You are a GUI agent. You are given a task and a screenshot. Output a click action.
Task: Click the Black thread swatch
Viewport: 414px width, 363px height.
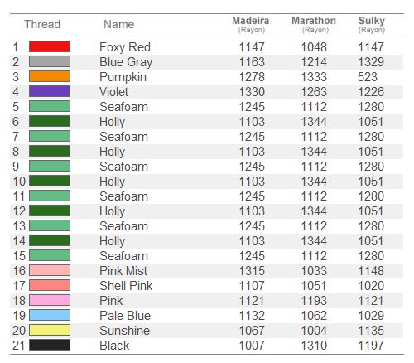coord(50,345)
